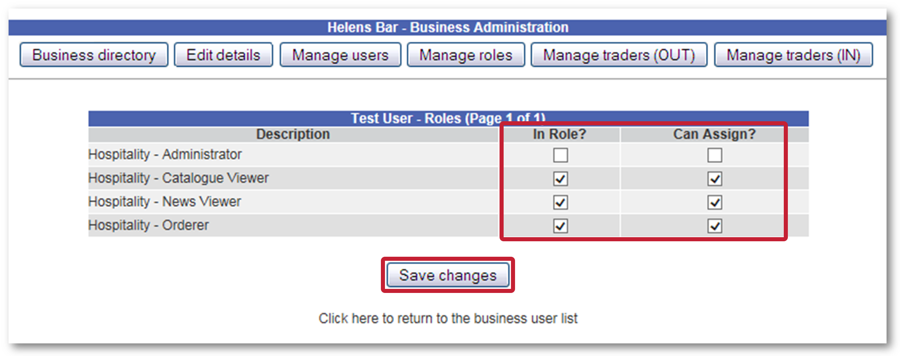The image size is (900, 356).
Task: Uncheck Can Assign for Hospitality - Catalogue Viewer
Action: pos(715,179)
